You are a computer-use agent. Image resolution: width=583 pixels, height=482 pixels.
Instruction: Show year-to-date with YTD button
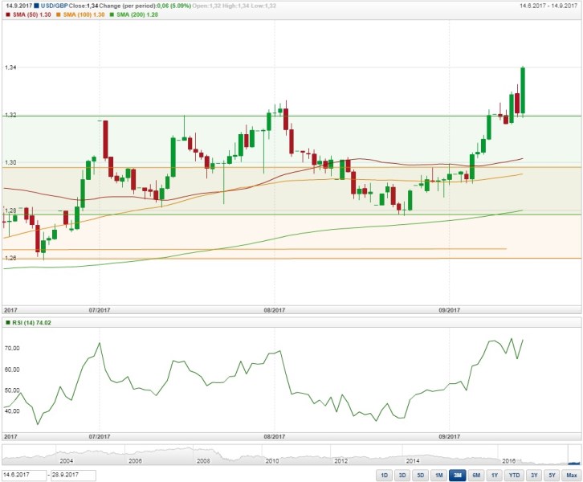[x=514, y=476]
